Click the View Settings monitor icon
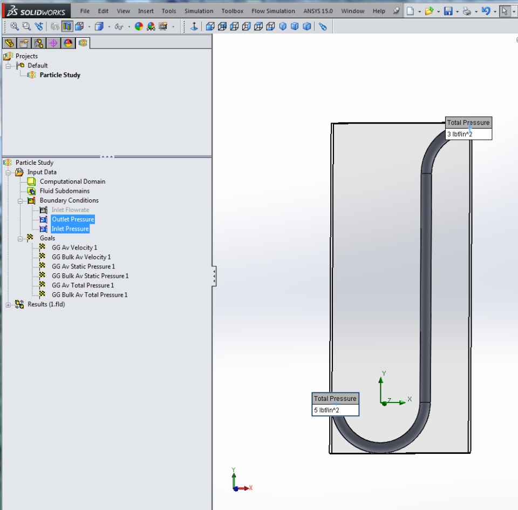The height and width of the screenshot is (510, 518). point(163,26)
